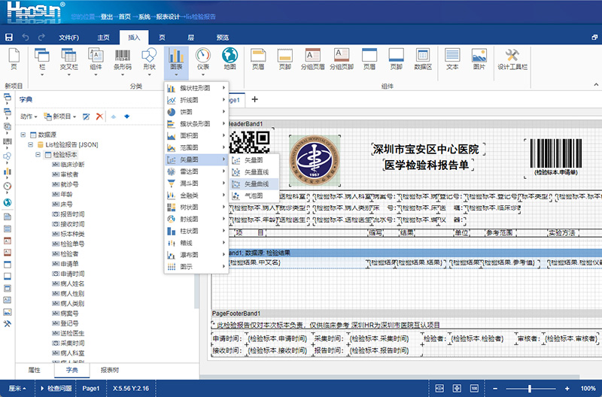Move item down with the down arrow
Screen dimensions: 602x397
tap(126, 117)
